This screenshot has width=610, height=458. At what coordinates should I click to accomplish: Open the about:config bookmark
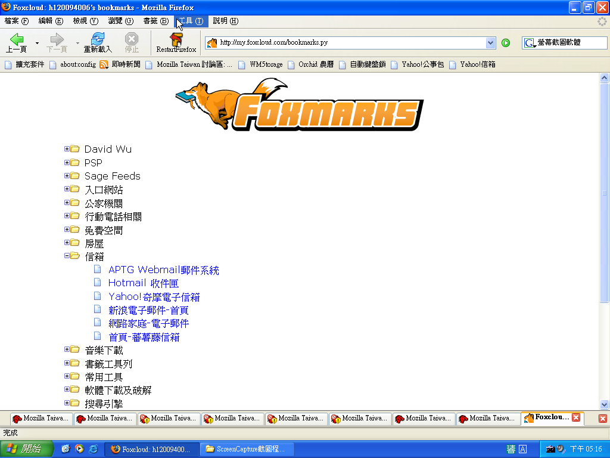(73, 64)
